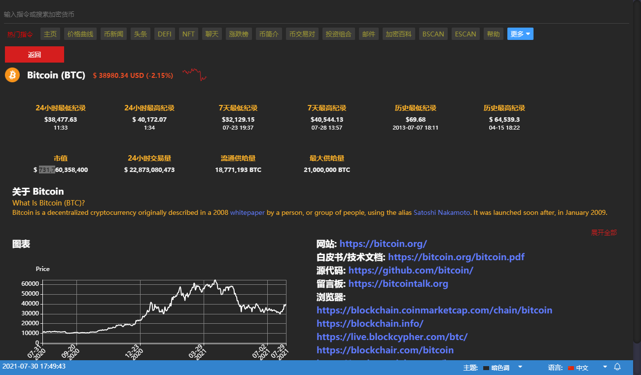The image size is (641, 375).
Task: Open the 加密百科 command
Action: (399, 34)
